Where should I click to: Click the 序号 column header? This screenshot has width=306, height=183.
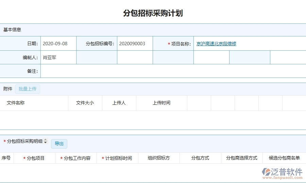(6, 158)
